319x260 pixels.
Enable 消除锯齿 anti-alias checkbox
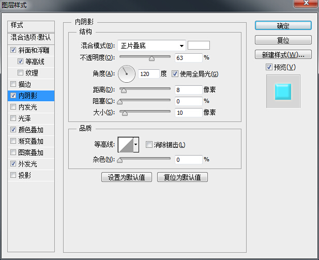(149, 145)
